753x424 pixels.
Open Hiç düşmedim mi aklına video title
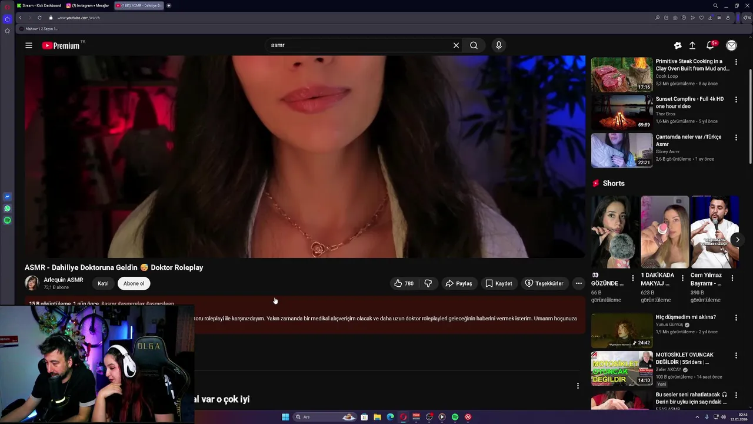685,317
